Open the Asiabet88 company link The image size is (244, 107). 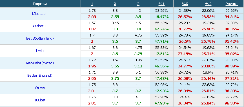(40, 26)
